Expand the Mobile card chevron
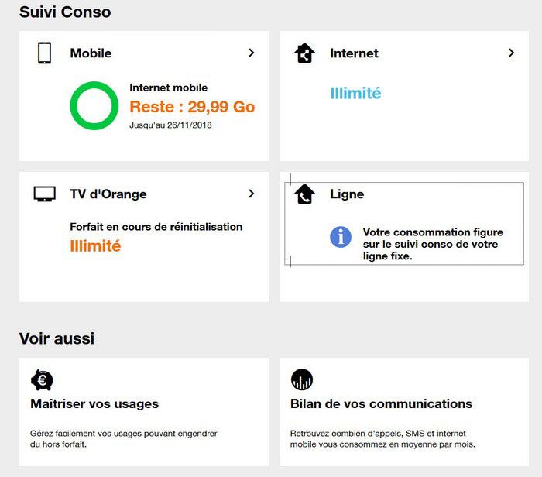The width and height of the screenshot is (542, 477). [251, 53]
